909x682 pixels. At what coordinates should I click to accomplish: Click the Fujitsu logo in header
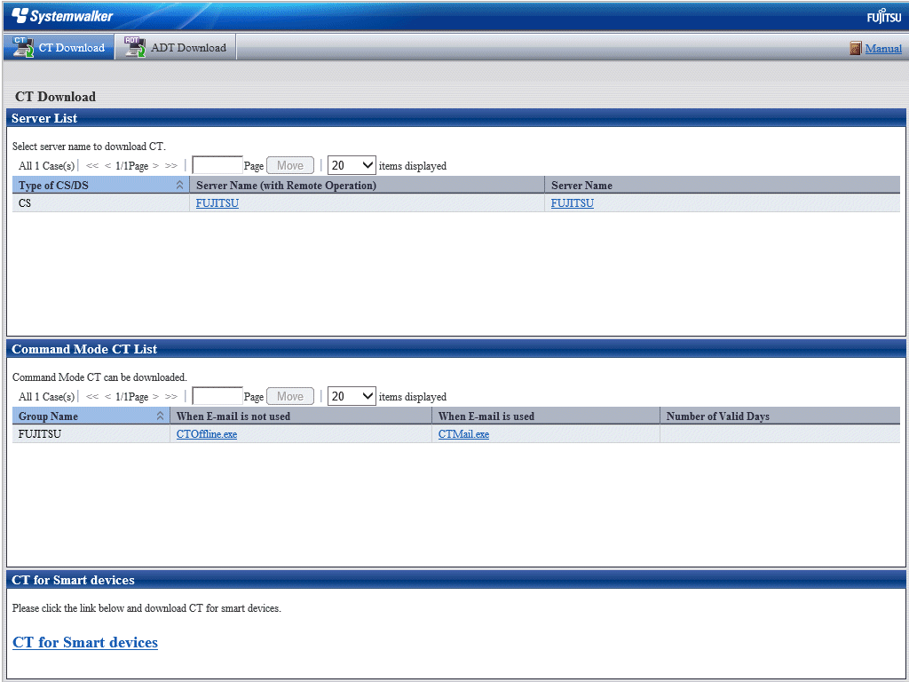[x=884, y=16]
